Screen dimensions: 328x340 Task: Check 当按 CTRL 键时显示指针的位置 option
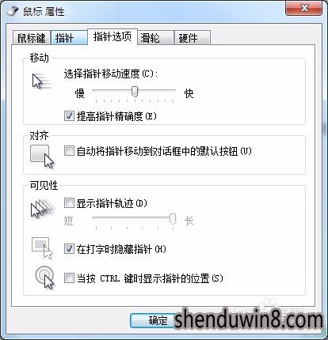coord(69,278)
